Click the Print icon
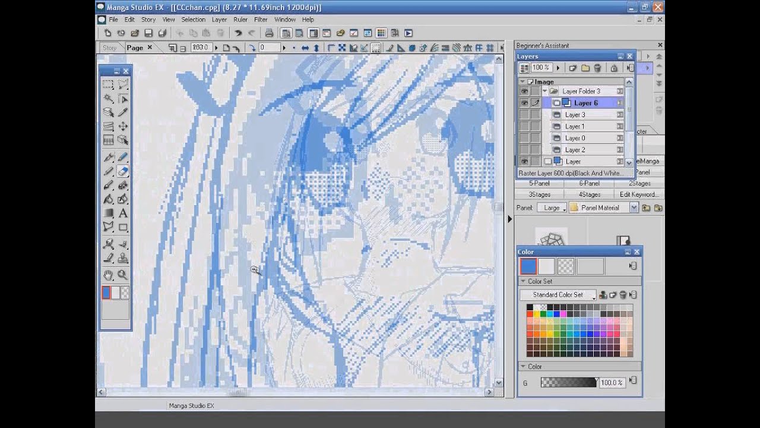The height and width of the screenshot is (428, 760). [269, 33]
